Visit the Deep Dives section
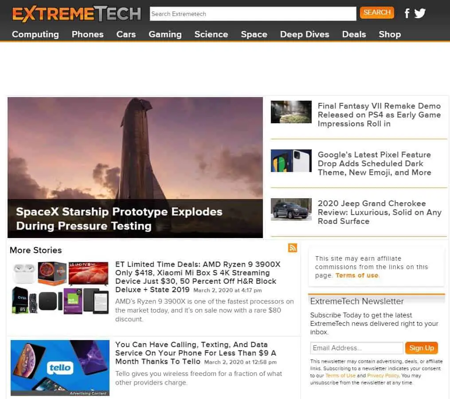The image size is (450, 399). pos(305,34)
